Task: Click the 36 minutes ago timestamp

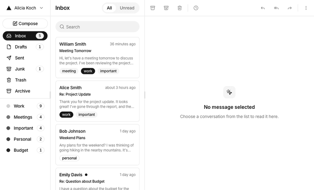Action: 122,44
